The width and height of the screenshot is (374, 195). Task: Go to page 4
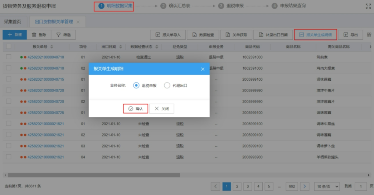[x=258, y=186]
